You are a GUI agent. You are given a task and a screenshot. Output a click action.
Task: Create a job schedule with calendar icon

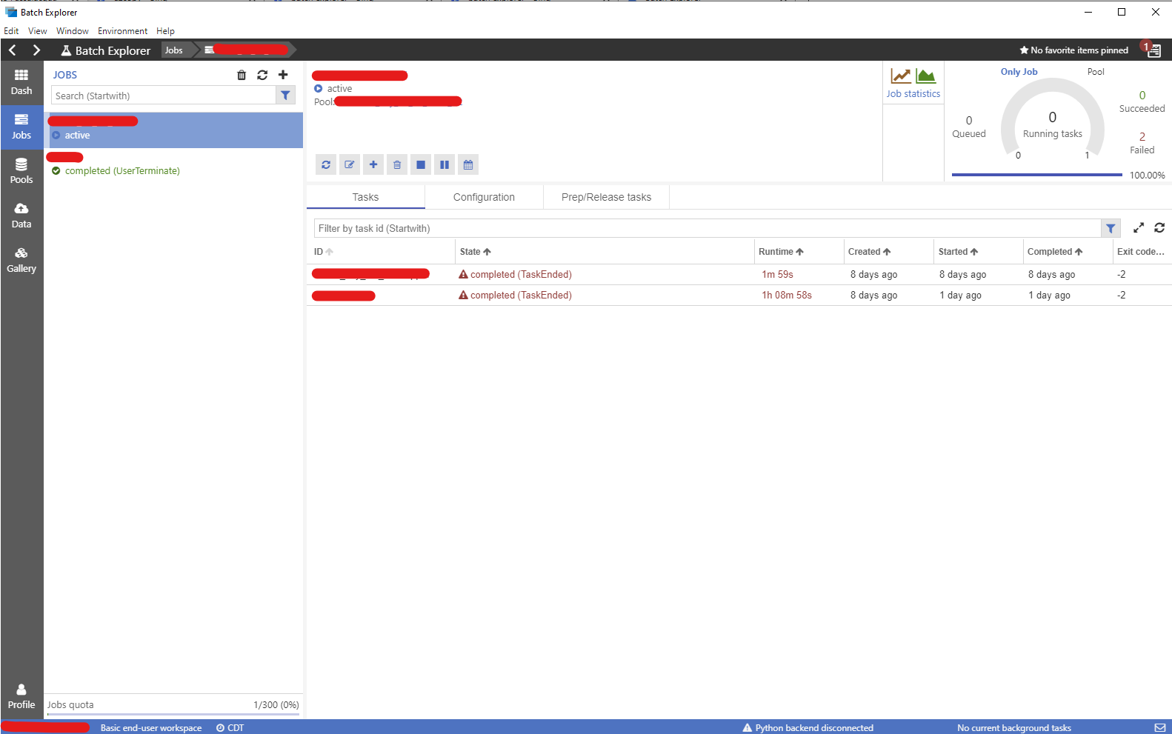tap(468, 164)
